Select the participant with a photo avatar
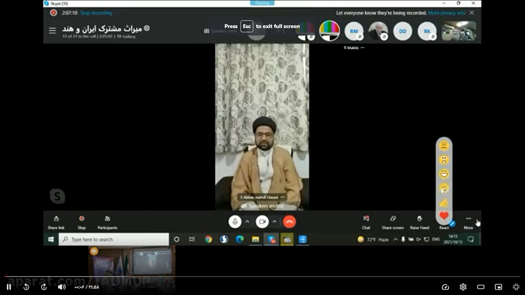 point(378,31)
